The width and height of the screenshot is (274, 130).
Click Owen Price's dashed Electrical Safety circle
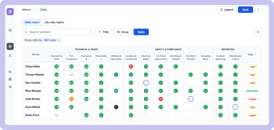click(146, 115)
